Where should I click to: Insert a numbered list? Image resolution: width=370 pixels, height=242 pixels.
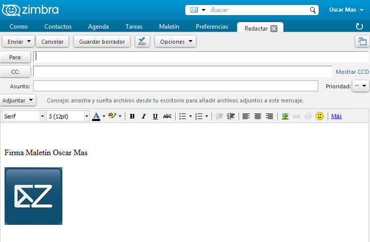click(x=199, y=116)
